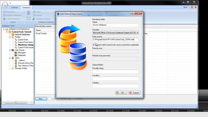Image resolution: width=208 pixels, height=117 pixels.
Task: Select Manage Scripts in the tree
Action: click(x=21, y=68)
